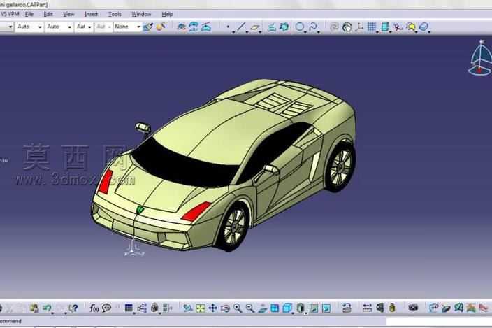Click the Zoom In magnifier
The height and width of the screenshot is (328, 492).
tap(238, 308)
